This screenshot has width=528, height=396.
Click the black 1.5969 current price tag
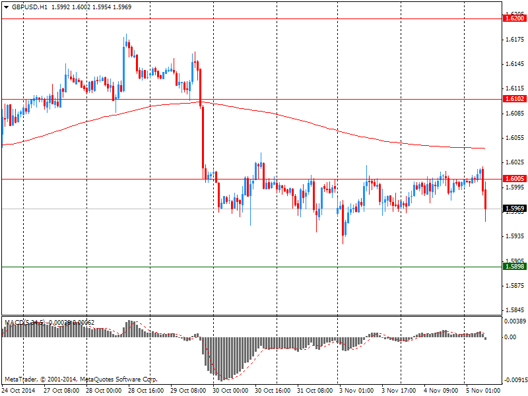pos(514,209)
